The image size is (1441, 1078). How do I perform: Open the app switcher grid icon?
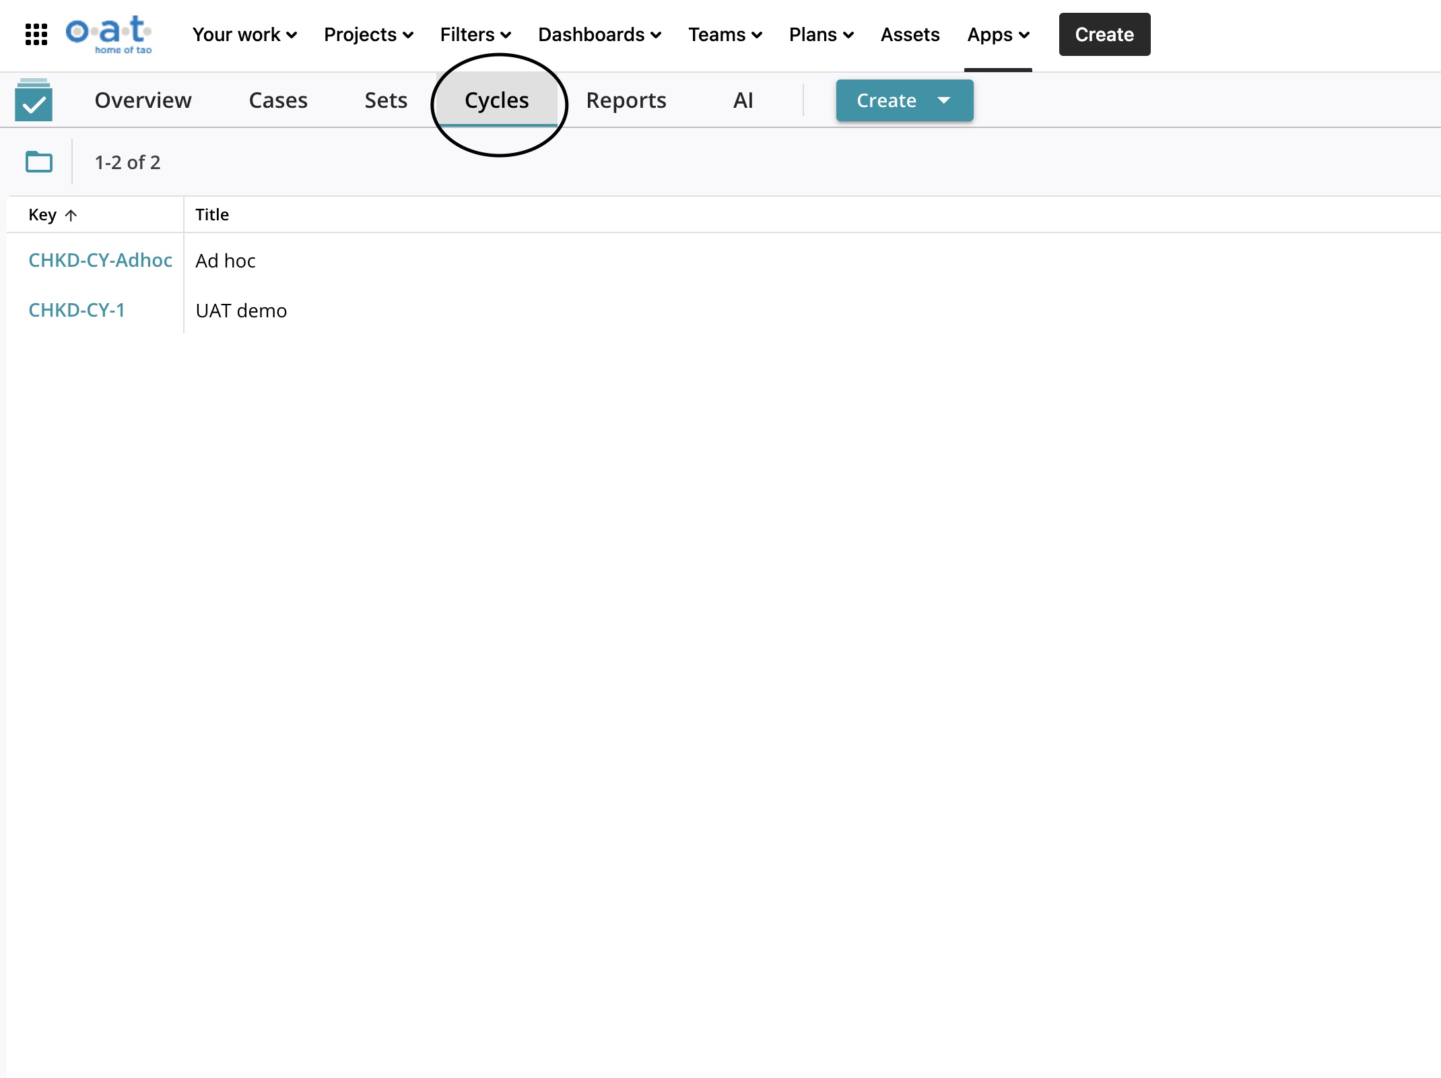(x=36, y=34)
